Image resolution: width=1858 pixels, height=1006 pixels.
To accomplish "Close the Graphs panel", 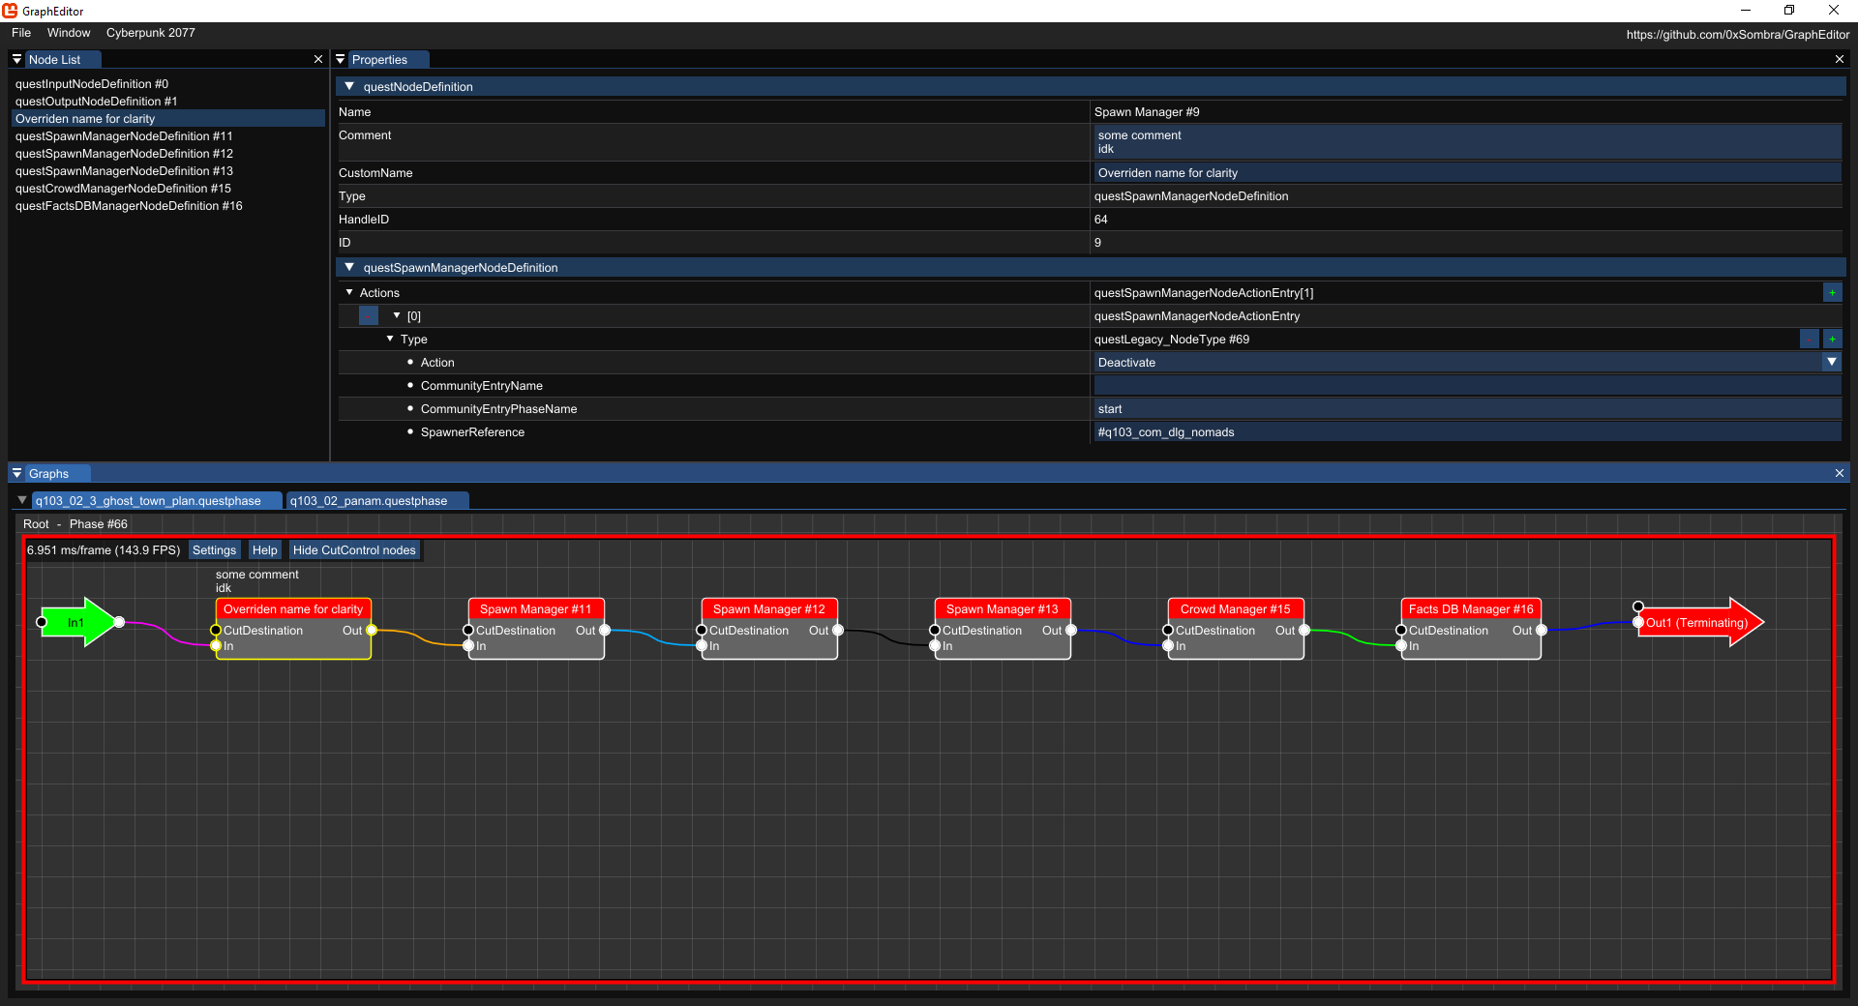I will click(1840, 473).
